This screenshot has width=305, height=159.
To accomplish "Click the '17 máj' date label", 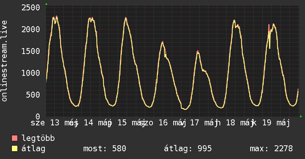I will (204, 123).
